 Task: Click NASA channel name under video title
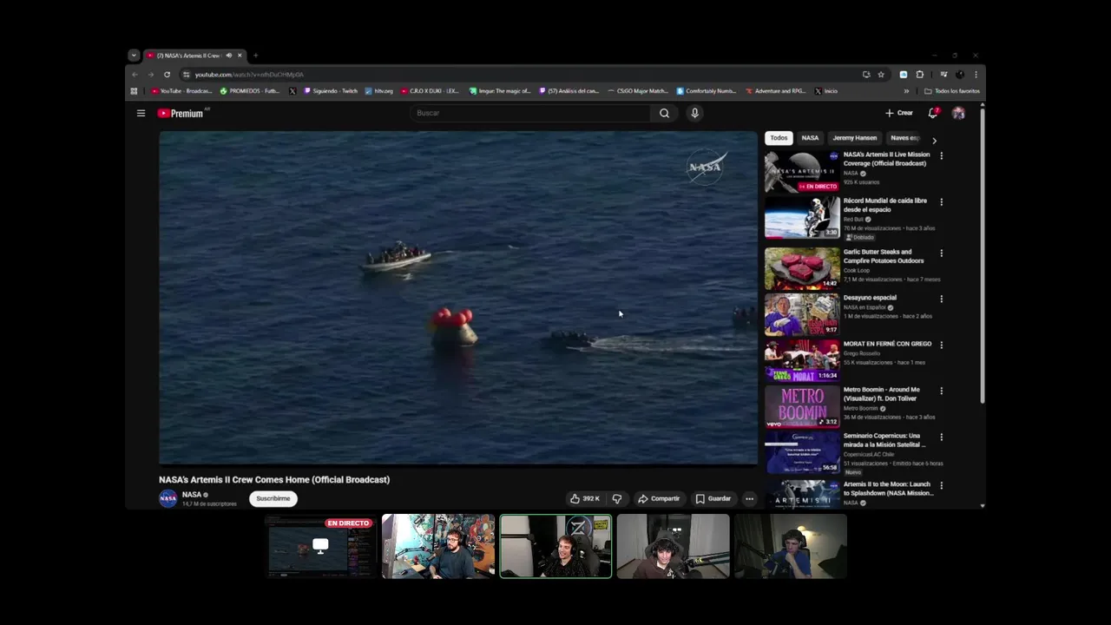tap(192, 495)
